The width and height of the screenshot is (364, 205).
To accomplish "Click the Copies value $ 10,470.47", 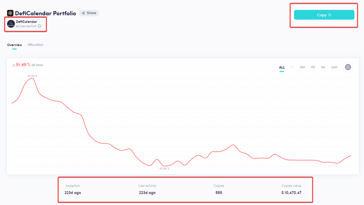I will [291, 193].
